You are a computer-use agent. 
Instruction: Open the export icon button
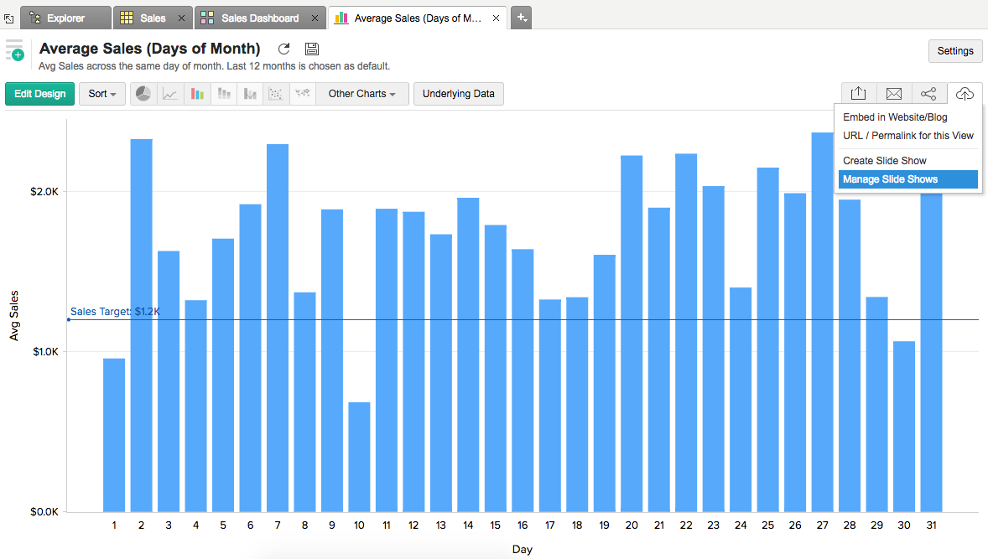859,94
